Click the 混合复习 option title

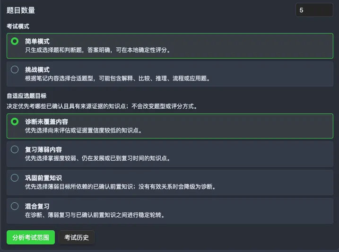coord(37,206)
